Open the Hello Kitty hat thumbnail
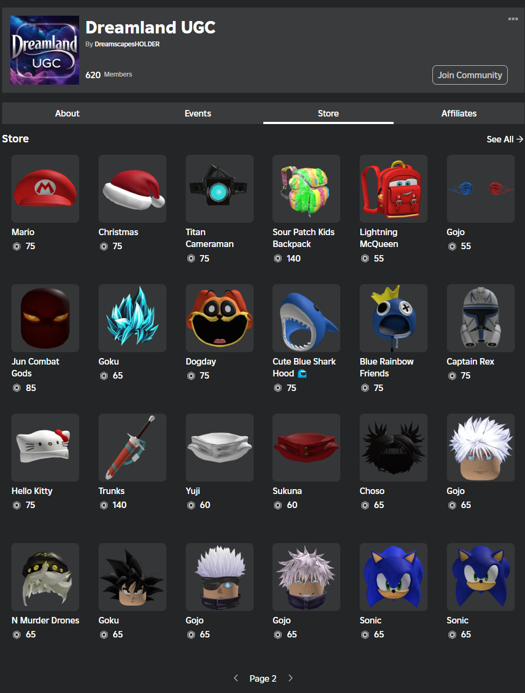 pos(45,448)
